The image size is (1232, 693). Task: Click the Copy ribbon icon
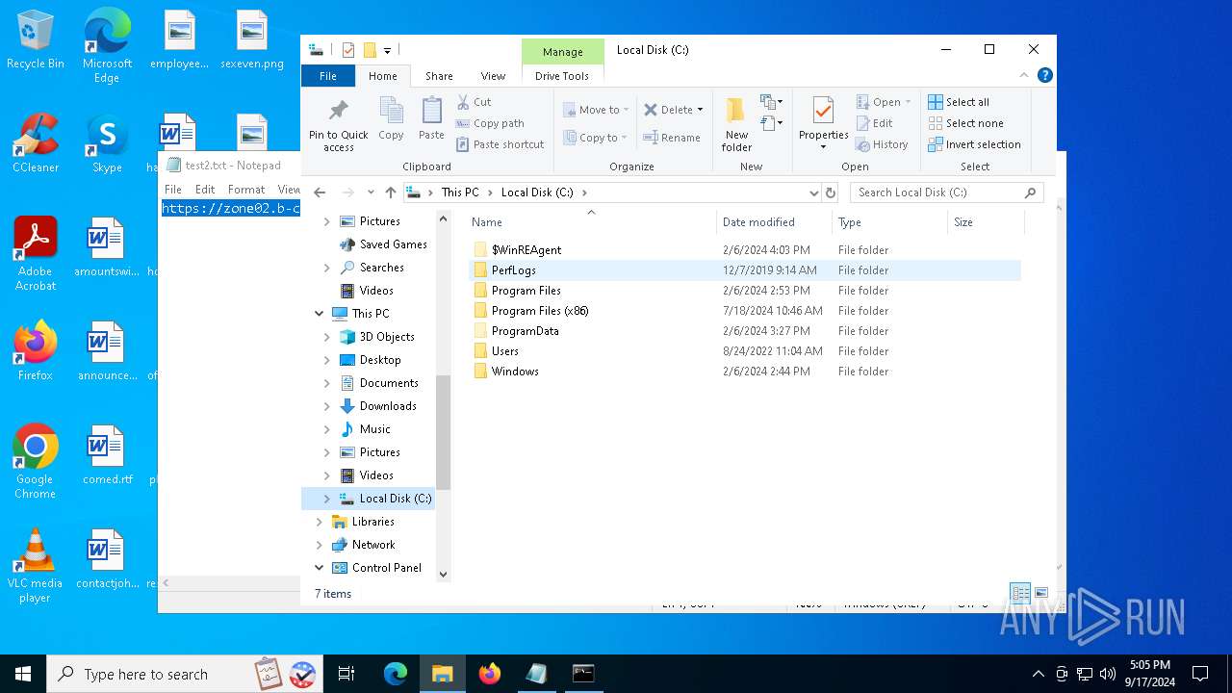point(391,118)
